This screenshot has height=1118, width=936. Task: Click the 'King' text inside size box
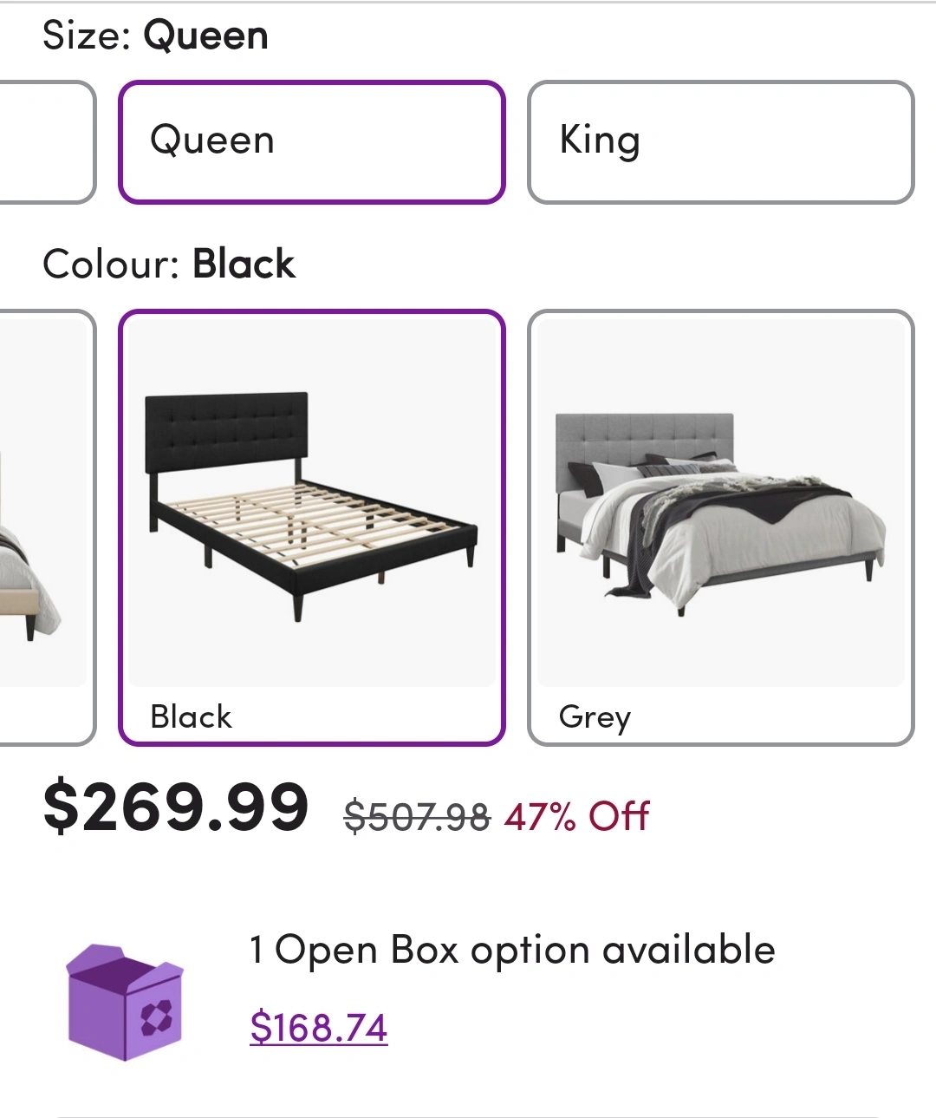pyautogui.click(x=600, y=141)
